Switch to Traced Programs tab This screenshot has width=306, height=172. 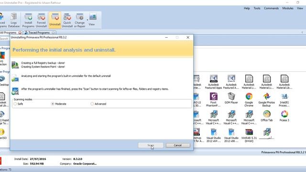40,32
